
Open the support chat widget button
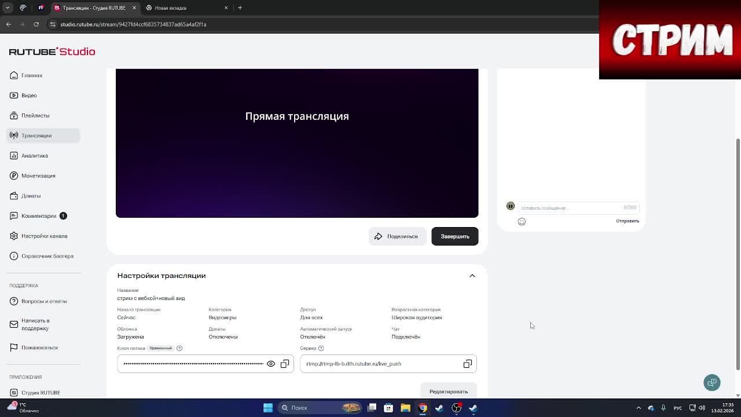(712, 382)
